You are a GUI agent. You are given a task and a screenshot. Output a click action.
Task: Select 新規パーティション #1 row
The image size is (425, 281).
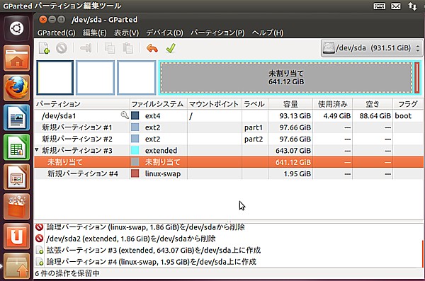point(229,127)
